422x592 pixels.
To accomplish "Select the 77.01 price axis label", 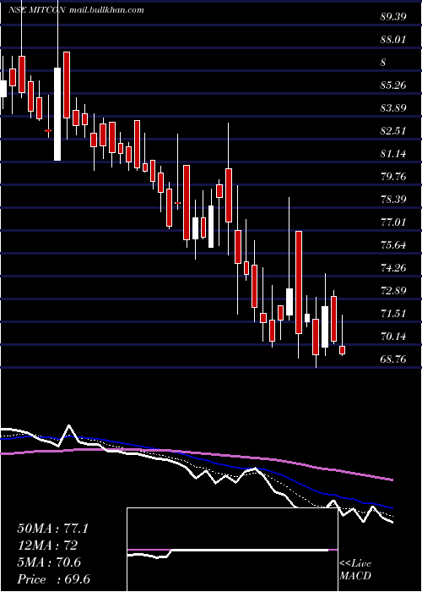I will coord(393,222).
